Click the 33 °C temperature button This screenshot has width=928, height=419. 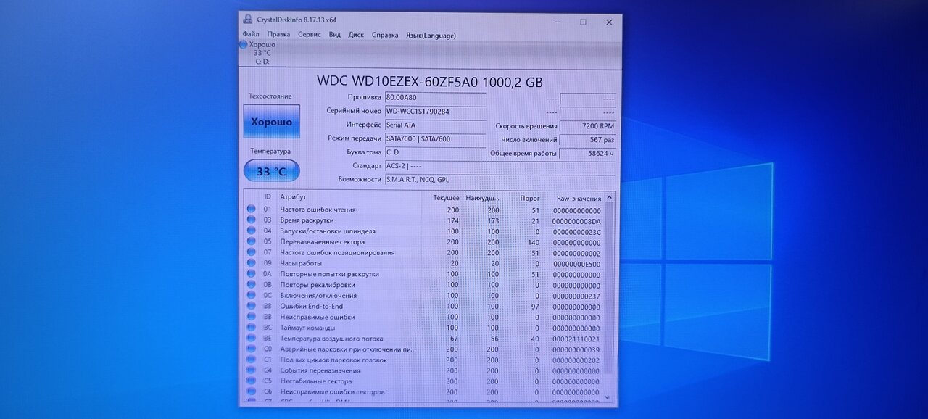pyautogui.click(x=271, y=172)
